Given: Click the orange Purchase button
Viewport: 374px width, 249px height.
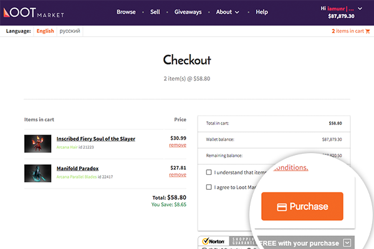Looking at the screenshot, I should (x=302, y=206).
